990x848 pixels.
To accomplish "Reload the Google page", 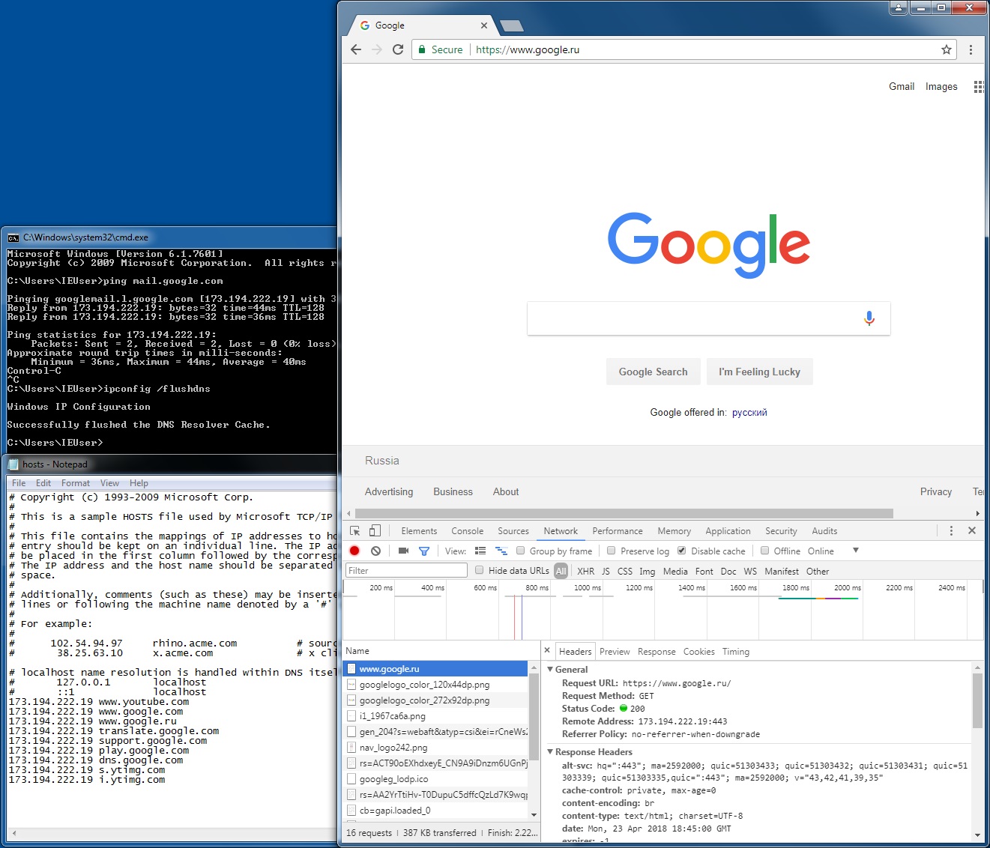I will pyautogui.click(x=398, y=49).
